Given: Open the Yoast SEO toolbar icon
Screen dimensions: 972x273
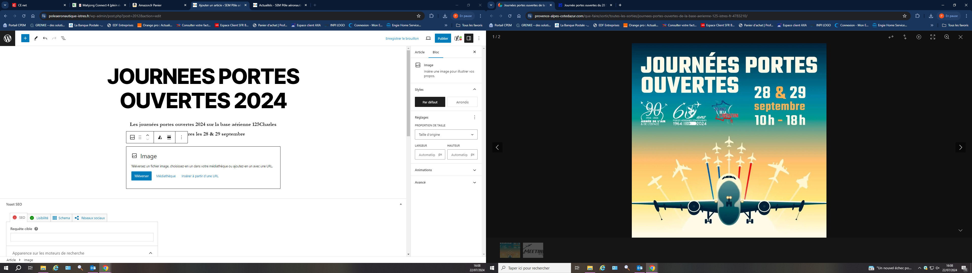Looking at the screenshot, I should click(x=458, y=38).
